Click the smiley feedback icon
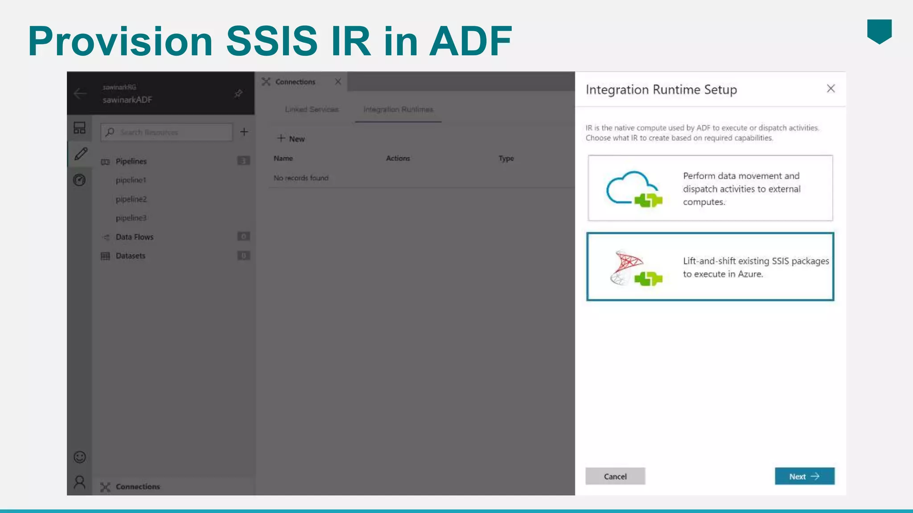The image size is (913, 513). point(79,457)
